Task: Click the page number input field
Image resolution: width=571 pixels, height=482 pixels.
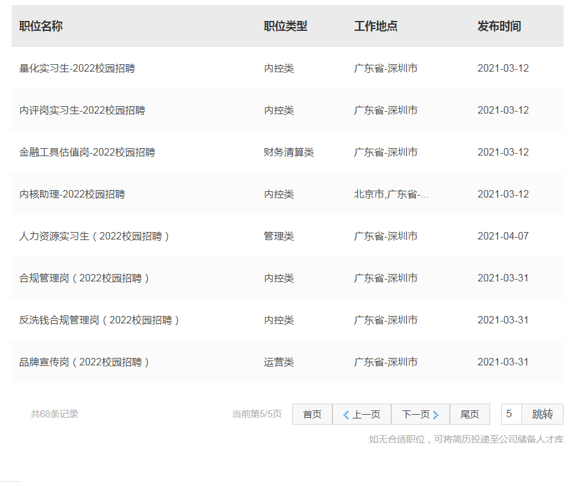Action: pyautogui.click(x=511, y=414)
